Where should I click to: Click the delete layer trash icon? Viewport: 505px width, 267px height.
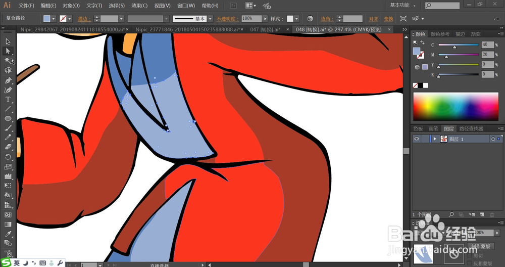[492, 214]
